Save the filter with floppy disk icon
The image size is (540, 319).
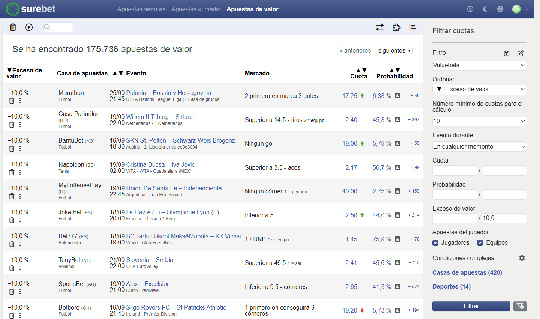click(507, 53)
